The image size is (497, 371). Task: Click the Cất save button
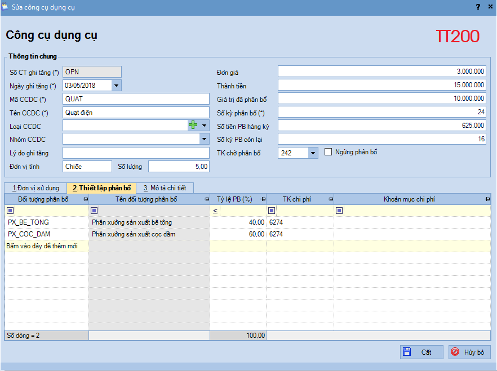421,352
